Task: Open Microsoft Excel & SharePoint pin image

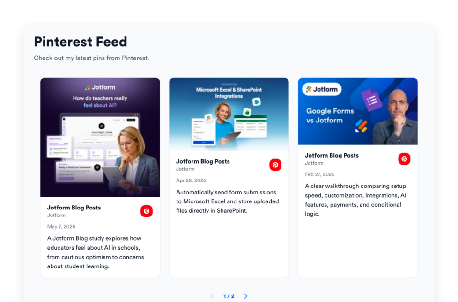Action: 229,114
